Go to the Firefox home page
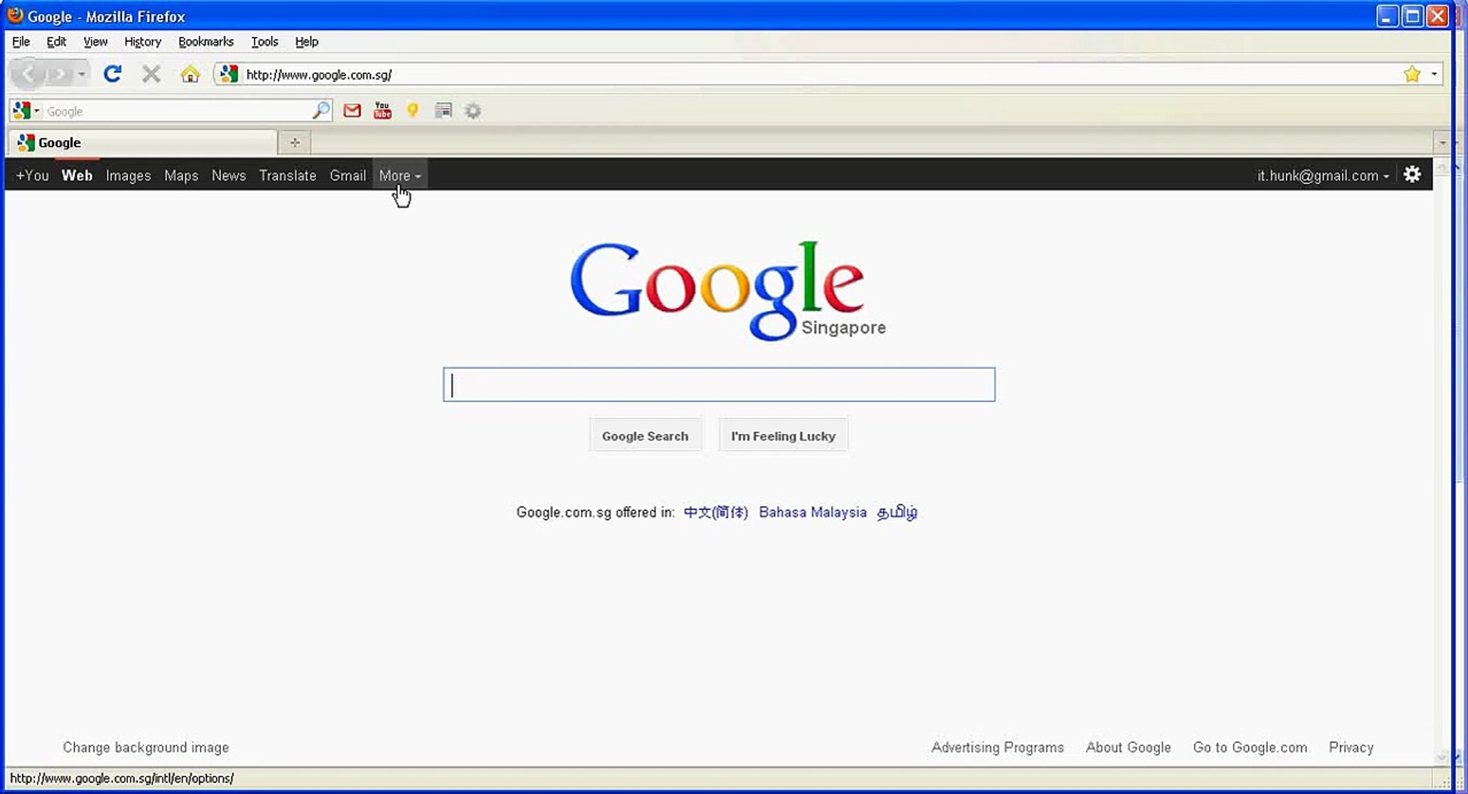 click(x=190, y=74)
